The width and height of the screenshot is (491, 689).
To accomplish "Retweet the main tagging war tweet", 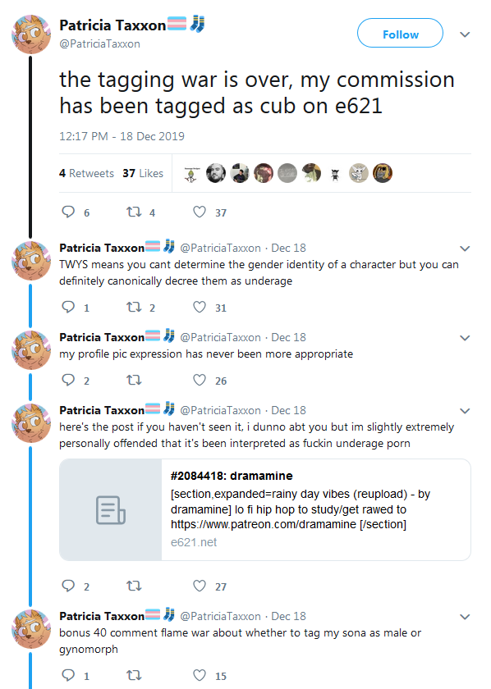I will pos(134,212).
